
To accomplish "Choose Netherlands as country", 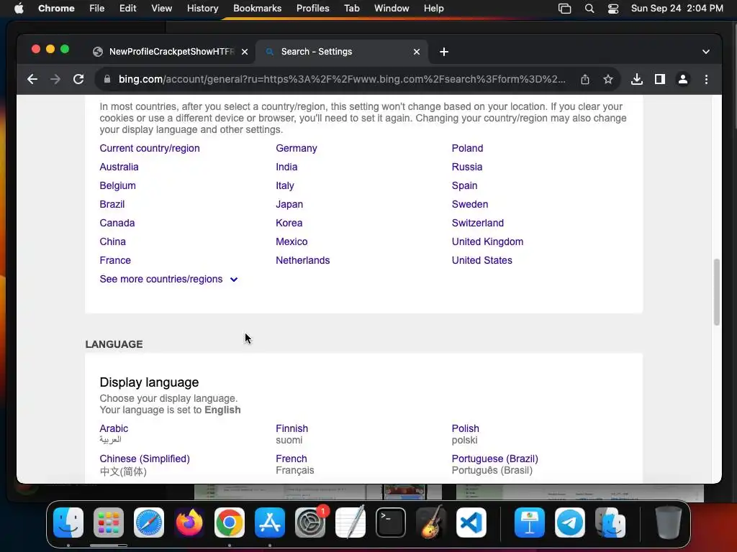I will pyautogui.click(x=303, y=260).
